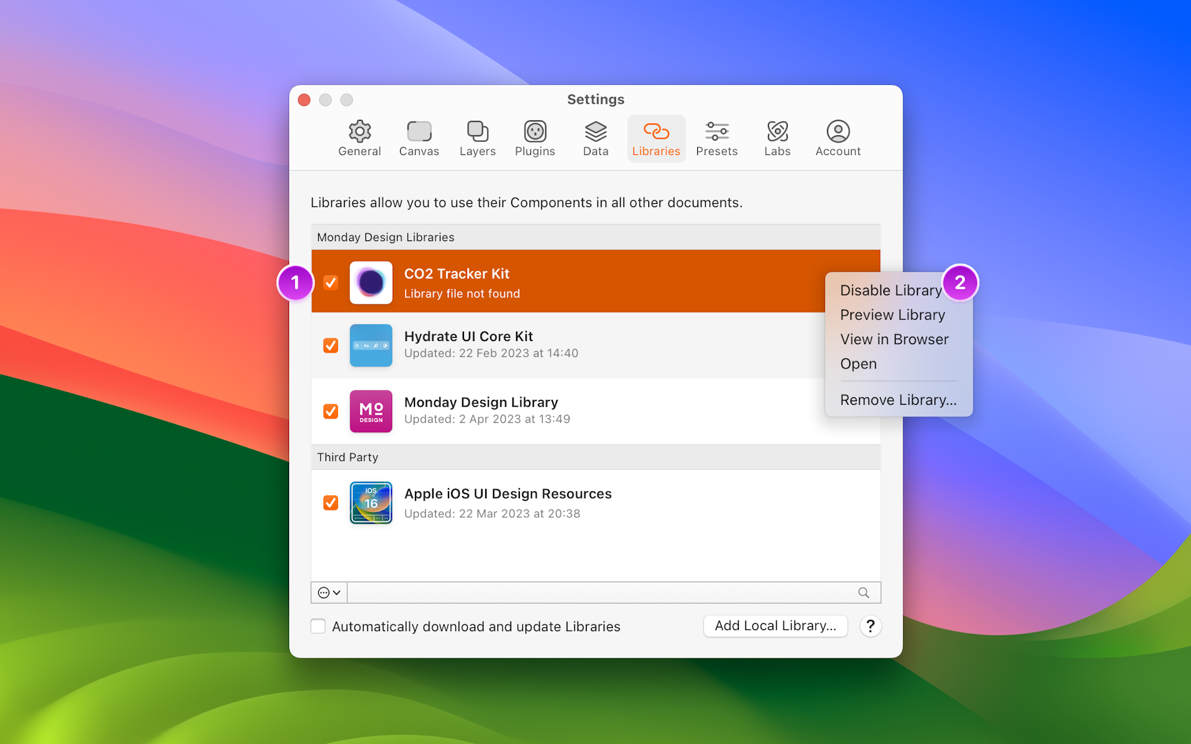This screenshot has height=744, width=1191.
Task: Click Add Local Library button
Action: (x=774, y=625)
